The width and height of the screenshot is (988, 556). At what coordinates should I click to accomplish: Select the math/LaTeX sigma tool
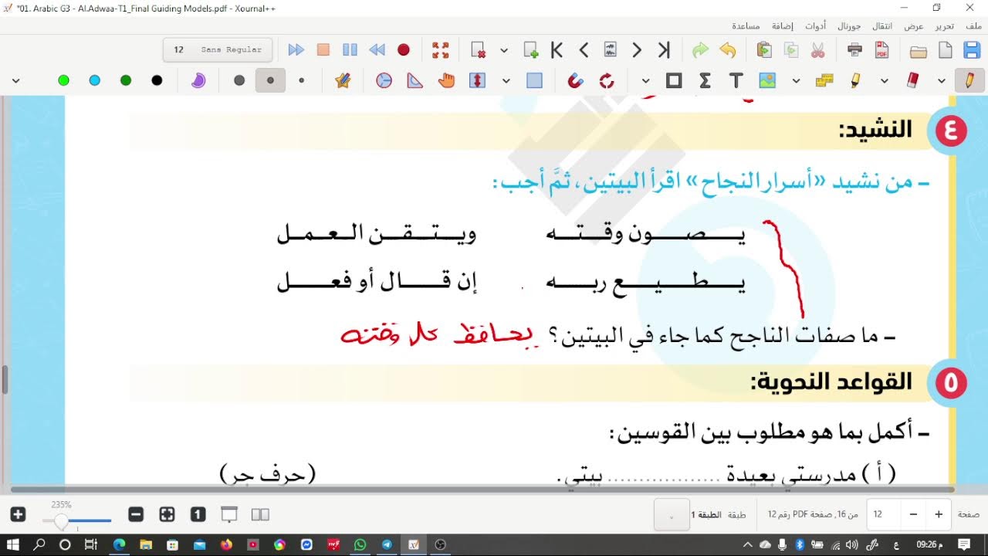tap(705, 80)
